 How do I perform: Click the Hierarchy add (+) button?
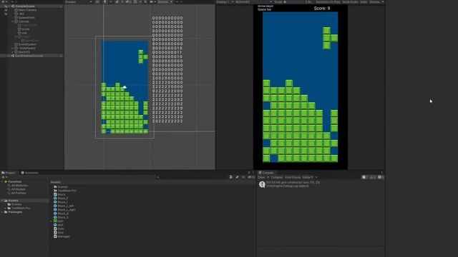(4, 2)
